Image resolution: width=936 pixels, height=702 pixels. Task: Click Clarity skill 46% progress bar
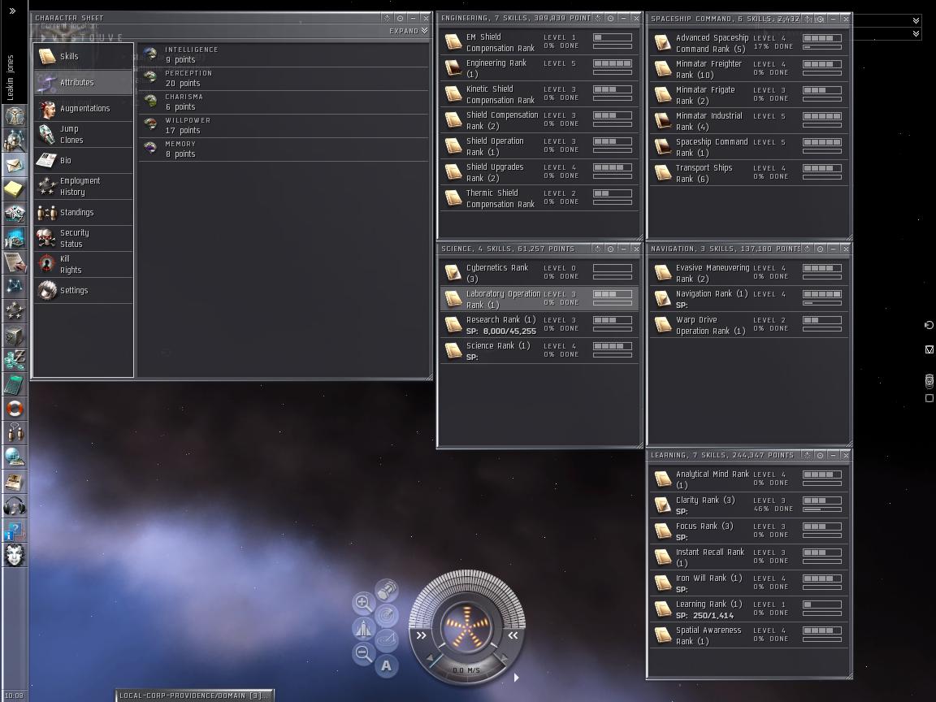[x=822, y=509]
